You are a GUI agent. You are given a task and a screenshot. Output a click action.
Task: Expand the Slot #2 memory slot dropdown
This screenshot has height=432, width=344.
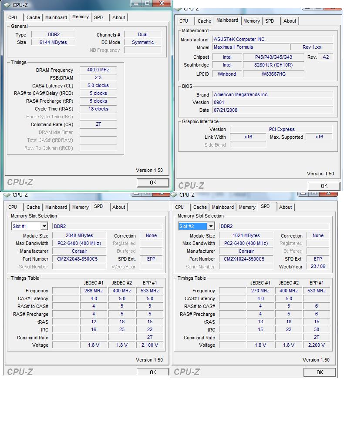point(211,226)
